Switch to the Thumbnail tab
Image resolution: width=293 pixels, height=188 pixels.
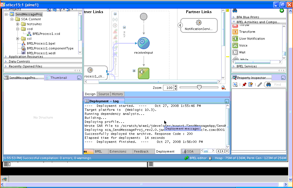point(57,78)
